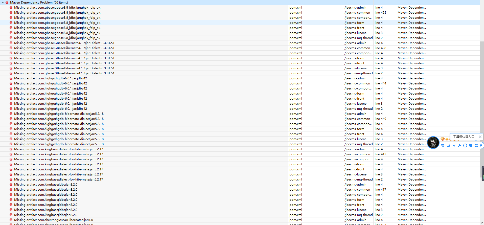Open the input method user avatar
This screenshot has height=225, width=484.
[x=433, y=143]
